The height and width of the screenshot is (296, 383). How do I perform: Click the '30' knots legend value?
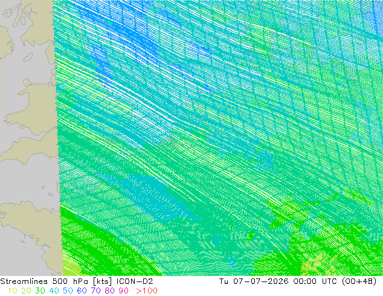click(40, 291)
